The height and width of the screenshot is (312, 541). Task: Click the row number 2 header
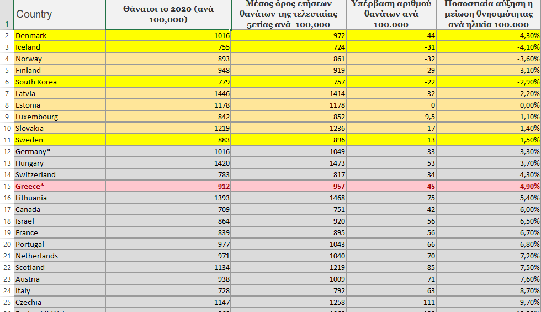(x=7, y=35)
